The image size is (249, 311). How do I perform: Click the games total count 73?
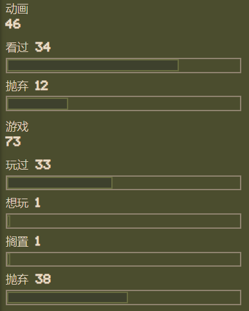(13, 141)
